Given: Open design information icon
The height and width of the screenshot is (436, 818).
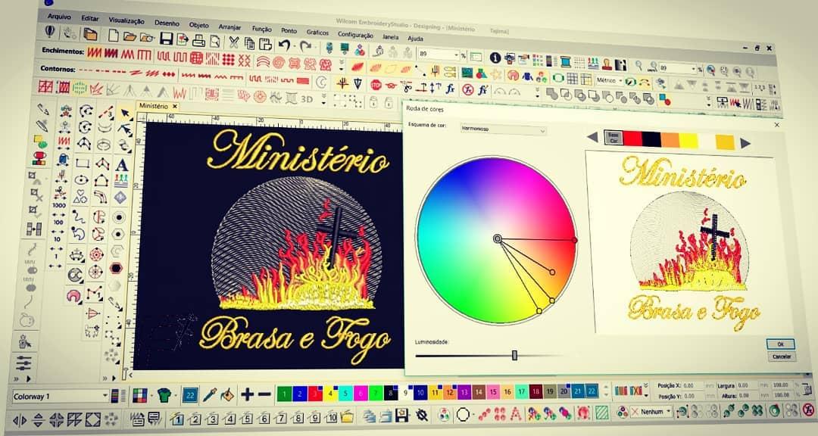Looking at the screenshot, I should tap(495, 58).
